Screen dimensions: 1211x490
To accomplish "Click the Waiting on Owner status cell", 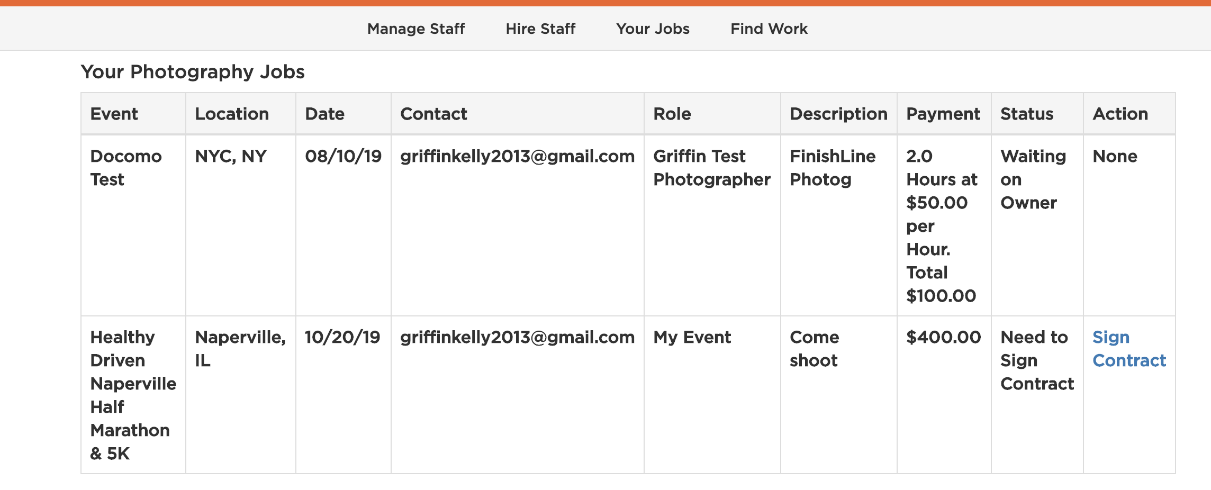I will point(1033,179).
